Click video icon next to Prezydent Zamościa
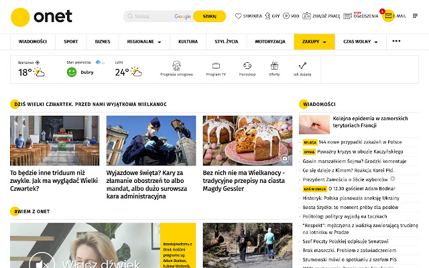The width and height of the screenshot is (429, 268). tap(393, 179)
